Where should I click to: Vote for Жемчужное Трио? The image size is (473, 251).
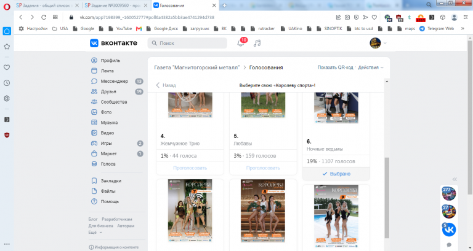coord(190,168)
